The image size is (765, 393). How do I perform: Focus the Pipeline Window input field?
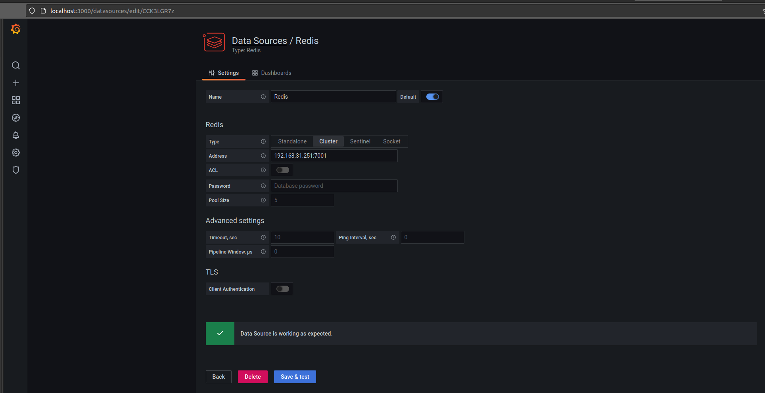tap(303, 252)
